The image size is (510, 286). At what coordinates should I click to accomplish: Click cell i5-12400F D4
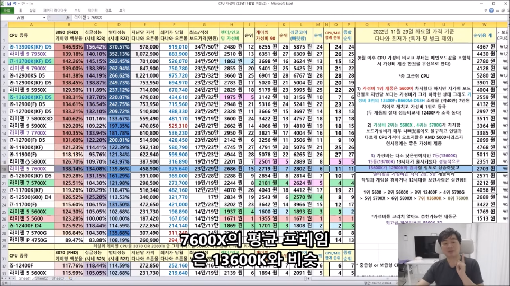(x=31, y=226)
